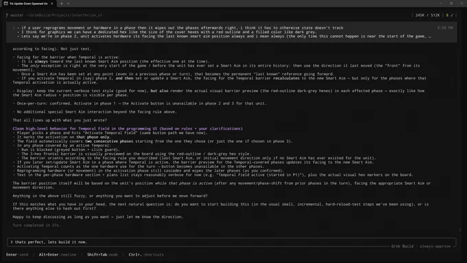Open a new terminal tab with plus
The width and height of the screenshot is (467, 263).
pos(61,3)
